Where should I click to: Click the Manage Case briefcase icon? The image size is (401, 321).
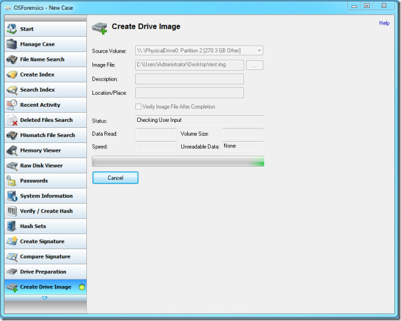[11, 44]
